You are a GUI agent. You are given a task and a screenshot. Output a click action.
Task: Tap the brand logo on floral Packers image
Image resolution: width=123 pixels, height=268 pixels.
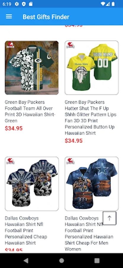click(10, 45)
